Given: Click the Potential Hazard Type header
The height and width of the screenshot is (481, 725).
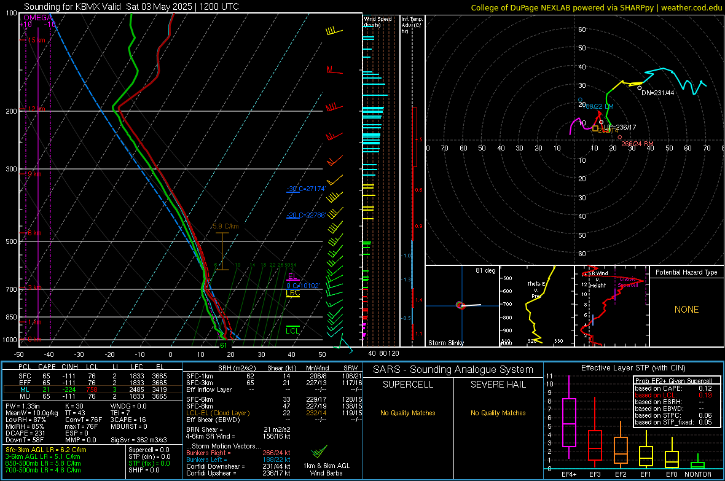Looking at the screenshot, I should pyautogui.click(x=686, y=272).
